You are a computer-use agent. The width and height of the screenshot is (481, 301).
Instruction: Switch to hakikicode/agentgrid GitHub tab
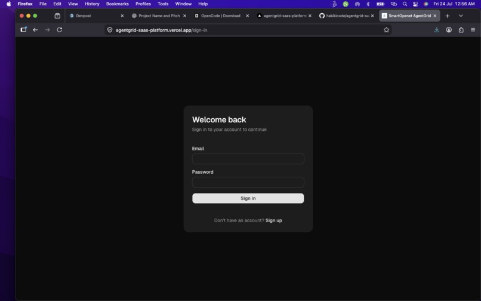(347, 16)
